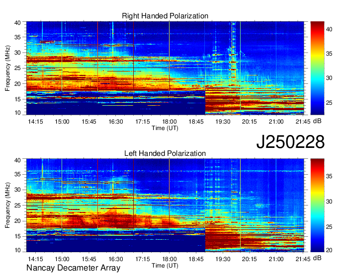Image resolution: width=338 pixels, height=274 pixels.
Task: Click the 25 MHz tick of Right Handed plot
Action: [18, 68]
